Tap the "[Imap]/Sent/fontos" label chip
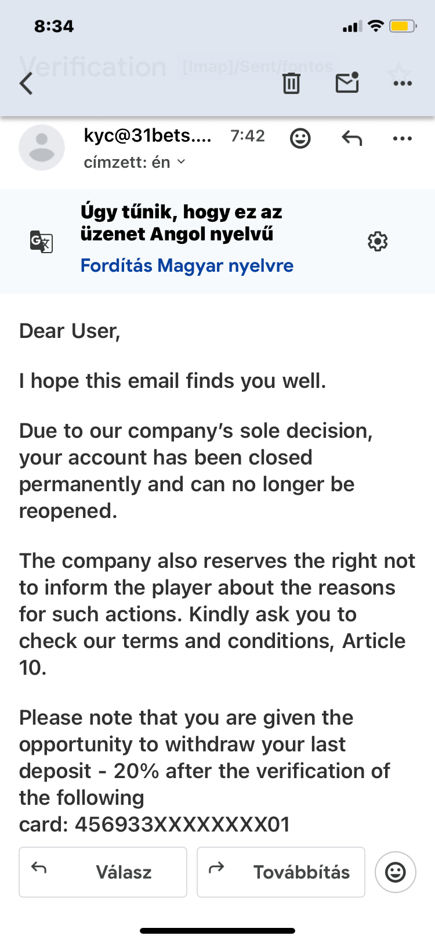 point(258,67)
